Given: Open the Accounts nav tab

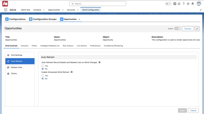Looking at the screenshot, I should pyautogui.click(x=71, y=10).
